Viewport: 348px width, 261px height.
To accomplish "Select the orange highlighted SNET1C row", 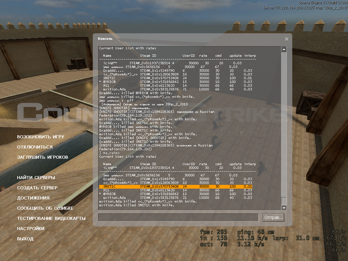I will pos(176,187).
